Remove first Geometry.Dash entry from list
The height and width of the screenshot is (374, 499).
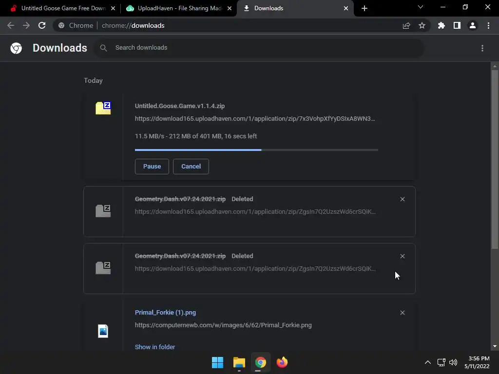click(403, 199)
